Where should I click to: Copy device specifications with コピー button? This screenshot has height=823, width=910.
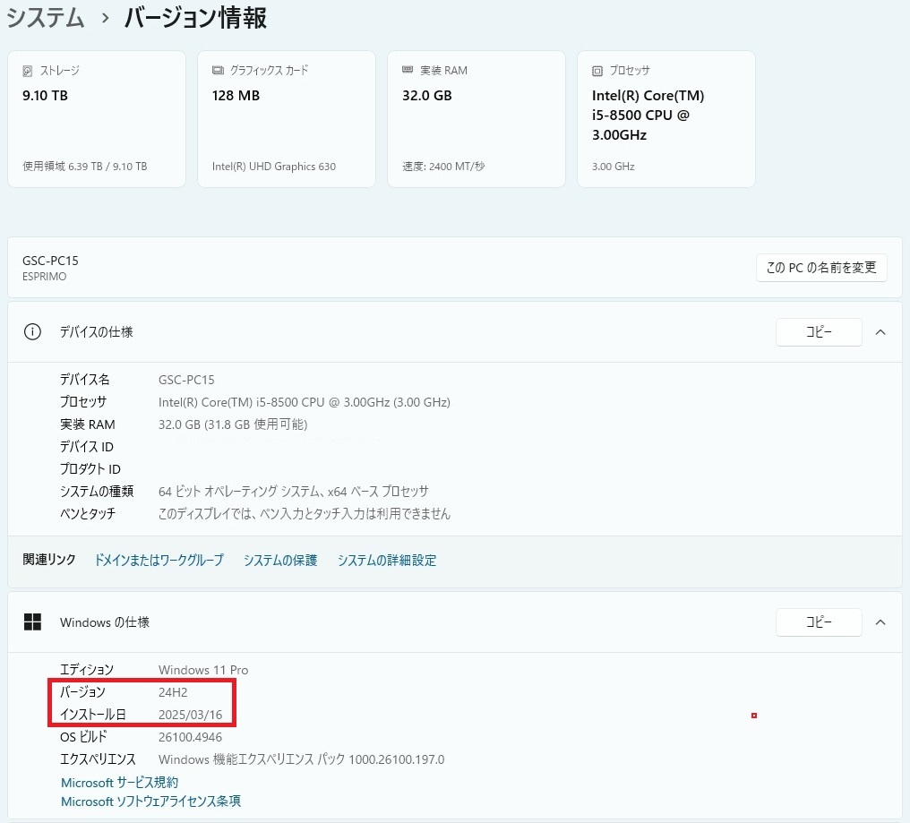[819, 332]
